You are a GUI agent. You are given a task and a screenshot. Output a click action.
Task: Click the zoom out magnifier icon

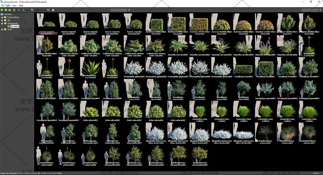32,10
